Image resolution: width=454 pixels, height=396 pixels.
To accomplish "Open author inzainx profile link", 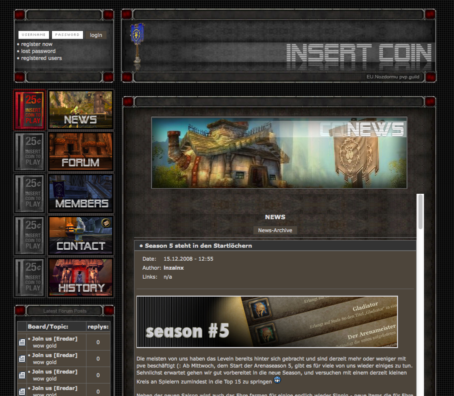I will click(x=173, y=268).
